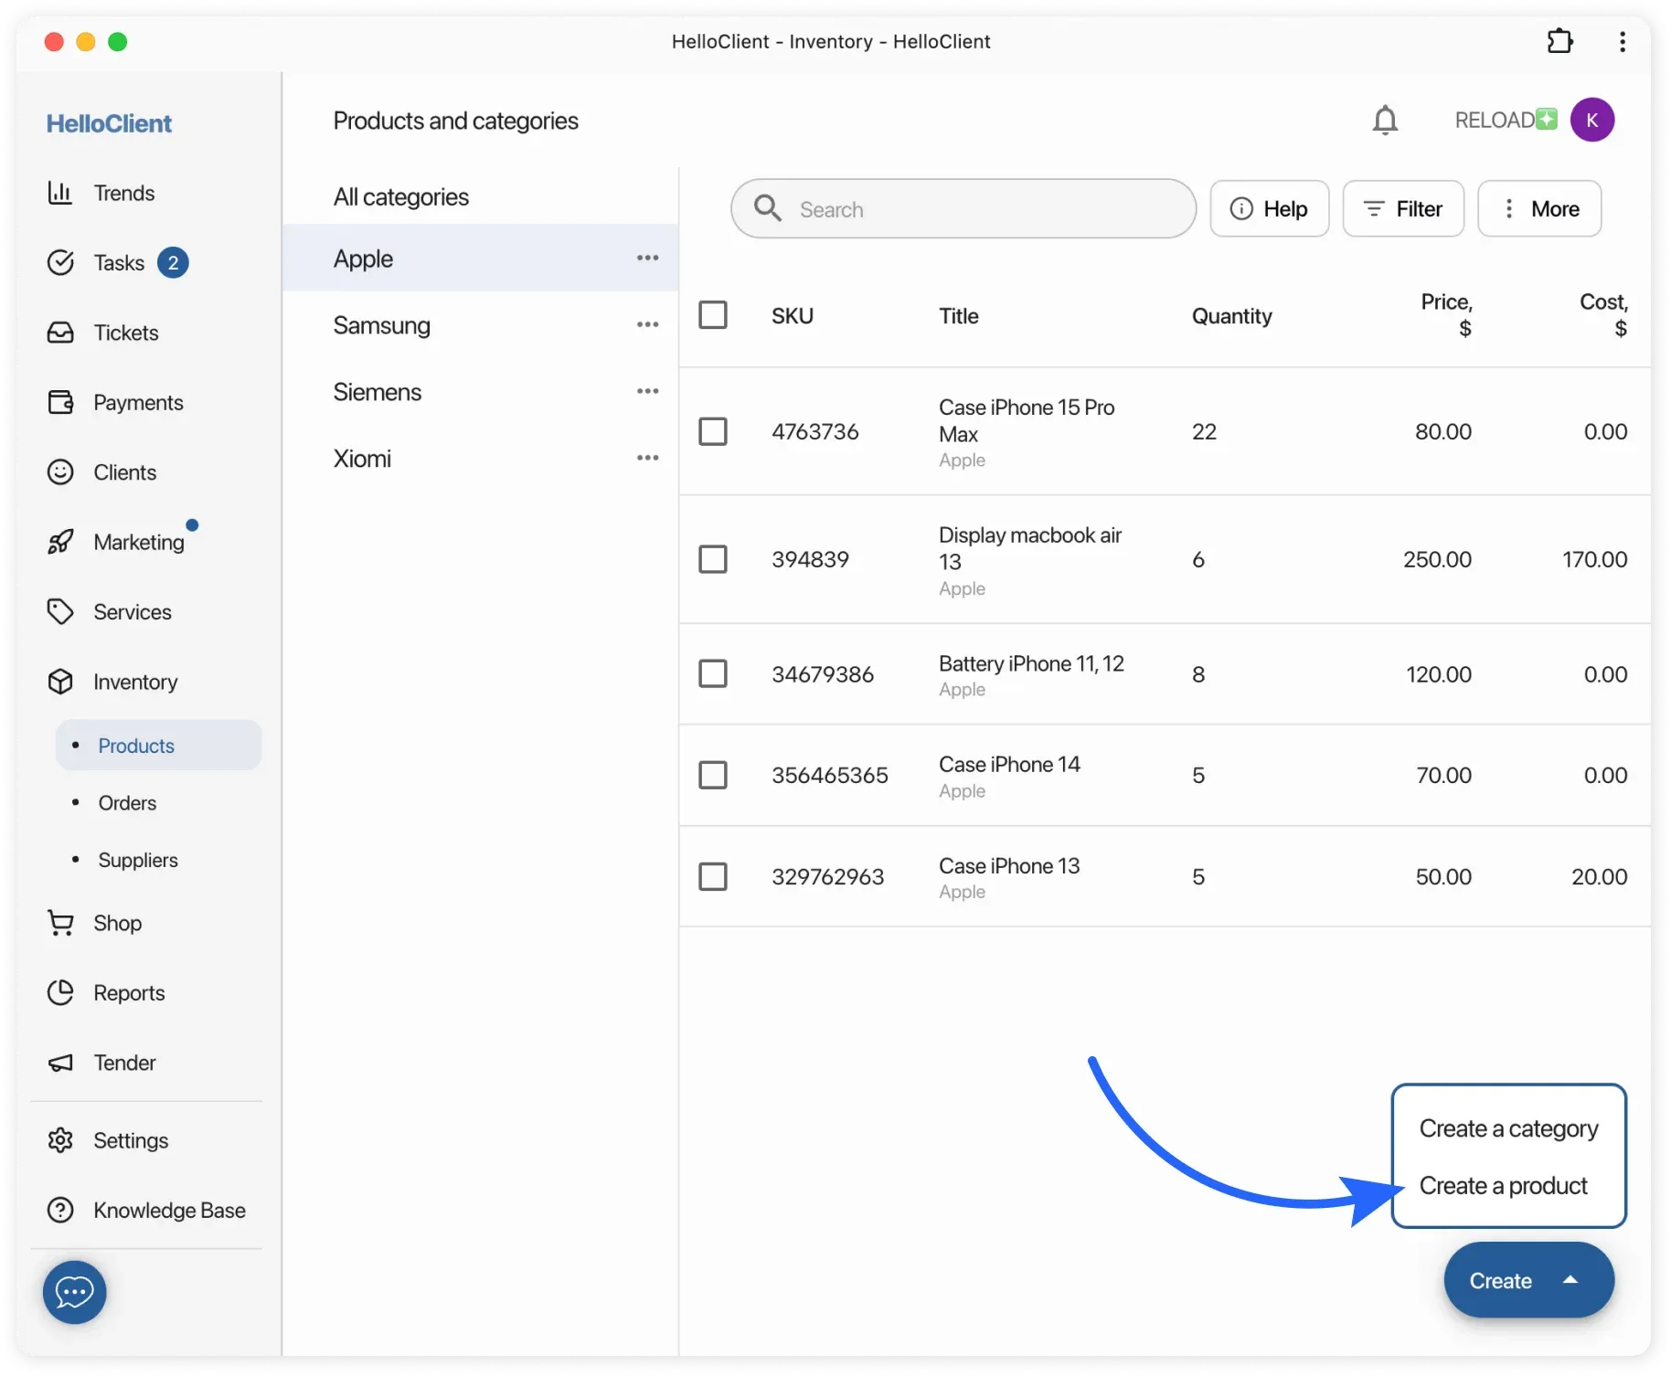The width and height of the screenshot is (1671, 1376).
Task: Open the in-app chat bubble
Action: click(x=73, y=1291)
